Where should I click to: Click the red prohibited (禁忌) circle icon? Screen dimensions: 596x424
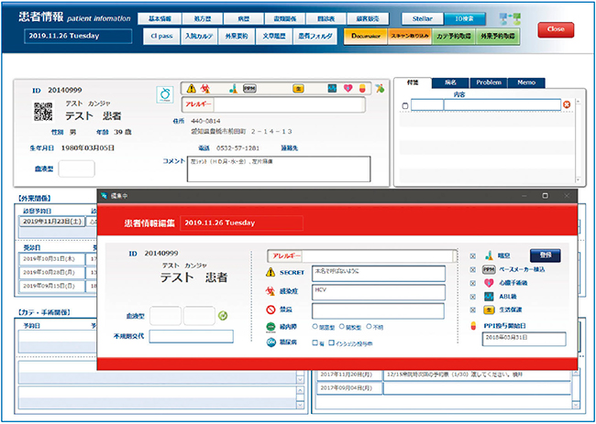pyautogui.click(x=270, y=309)
